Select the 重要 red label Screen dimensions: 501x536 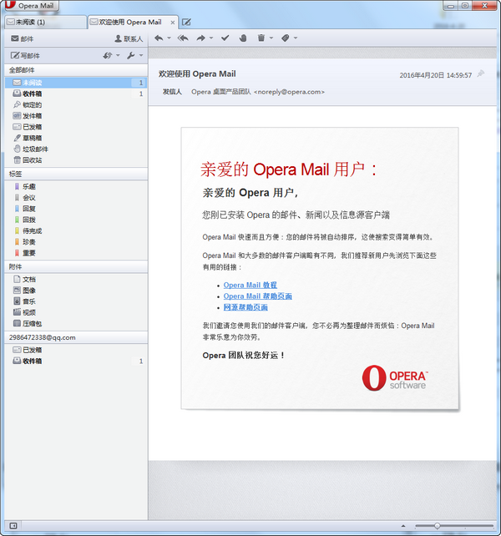pyautogui.click(x=29, y=252)
